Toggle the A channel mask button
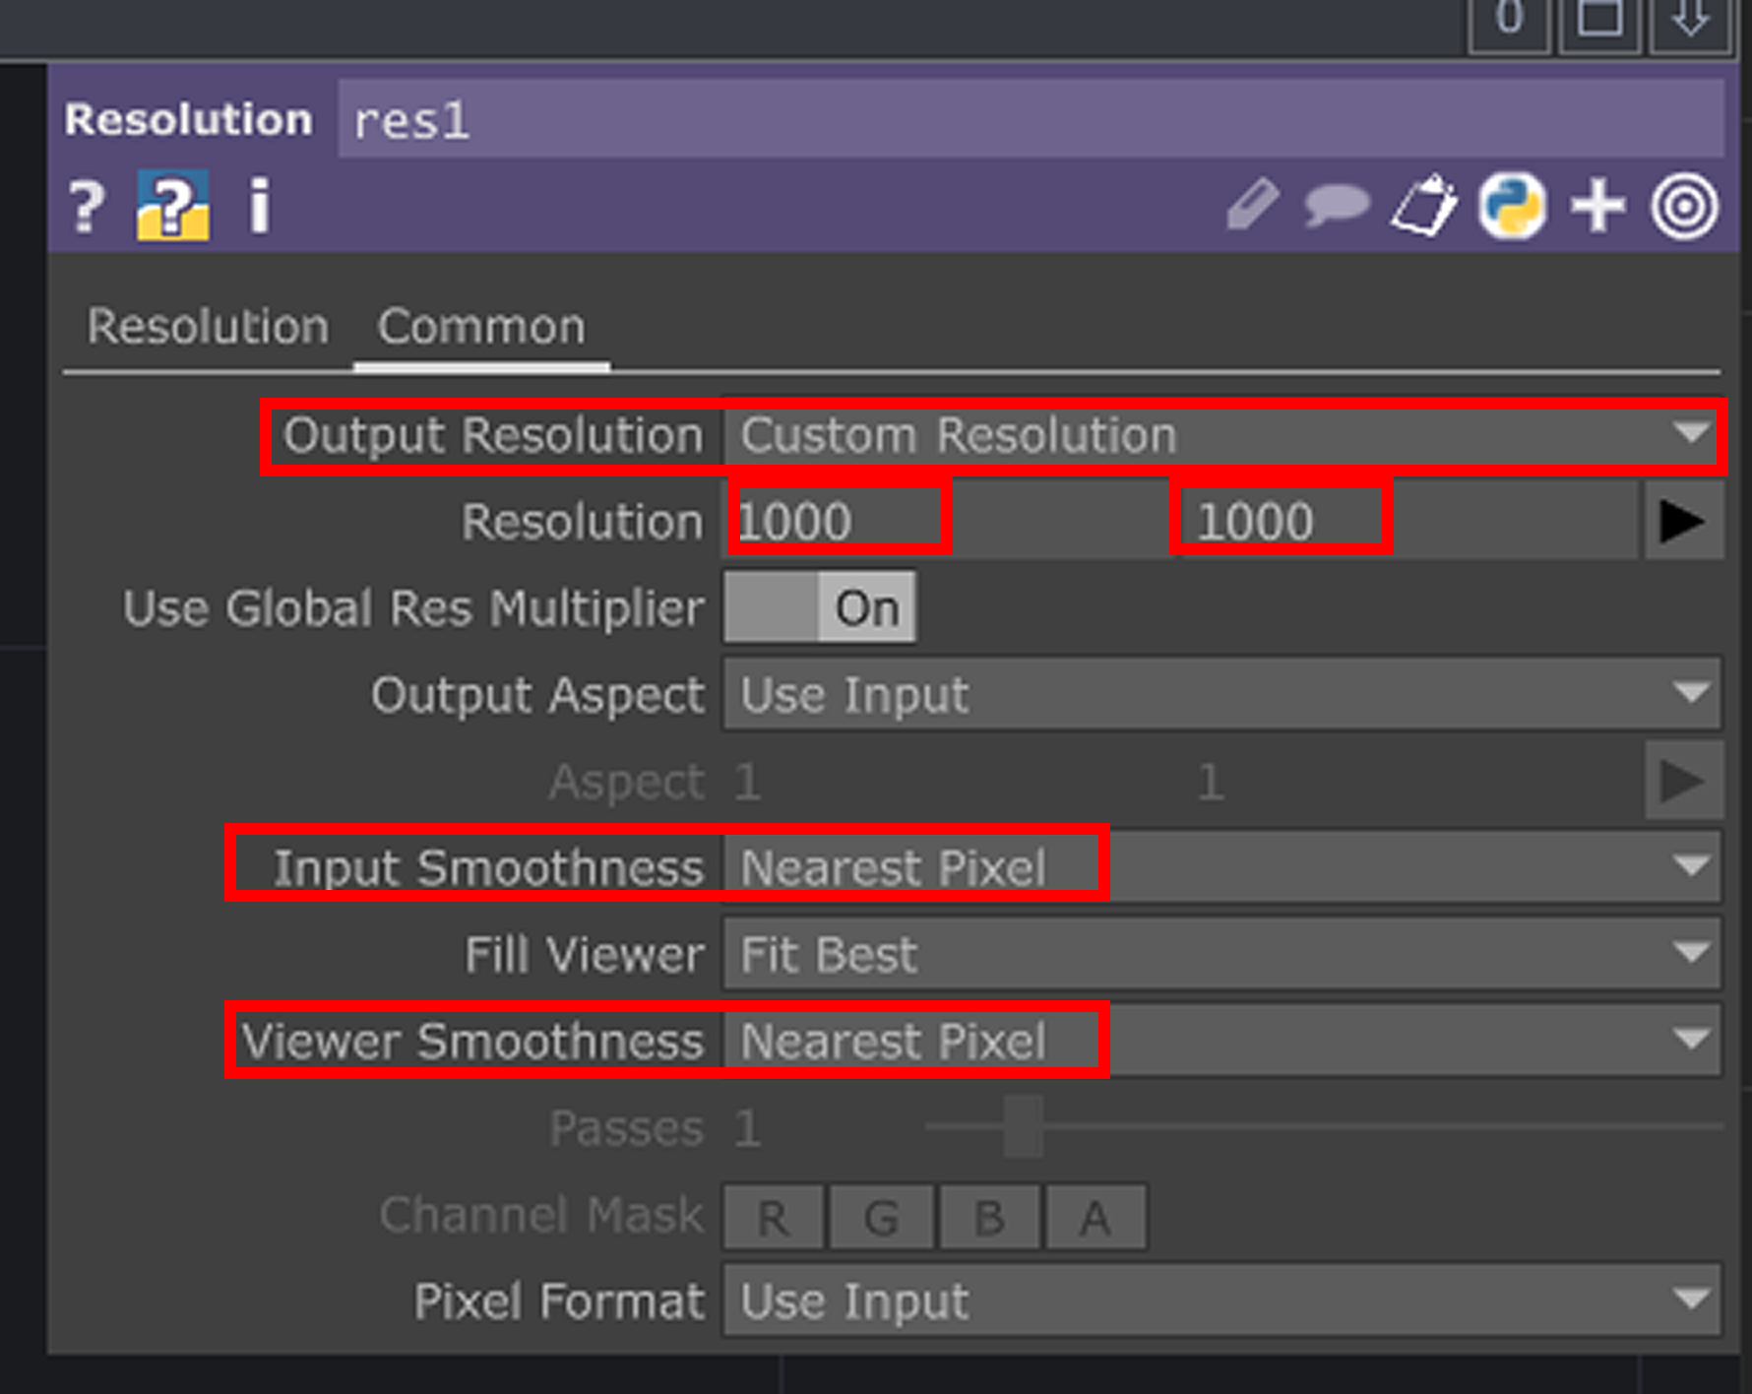 point(1096,1218)
